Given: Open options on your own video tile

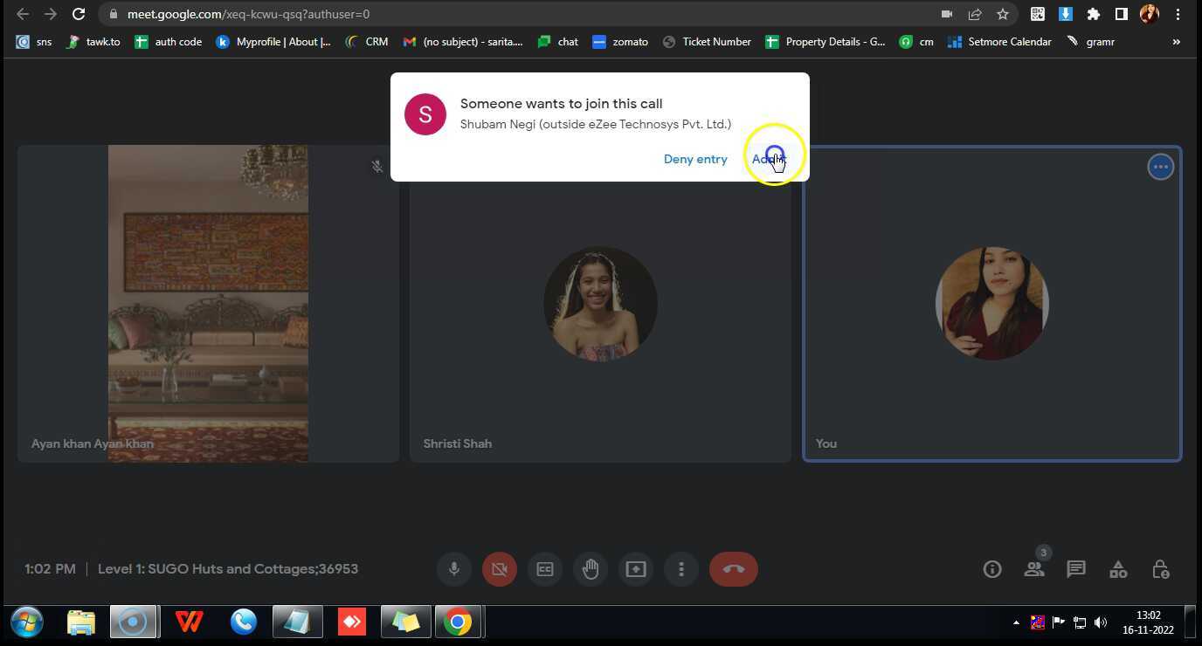Looking at the screenshot, I should point(1160,167).
